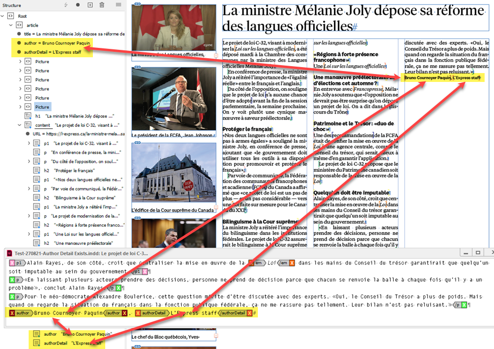
Task: Click the opening p1 tag before "Alain Rayes"
Action: (17, 263)
